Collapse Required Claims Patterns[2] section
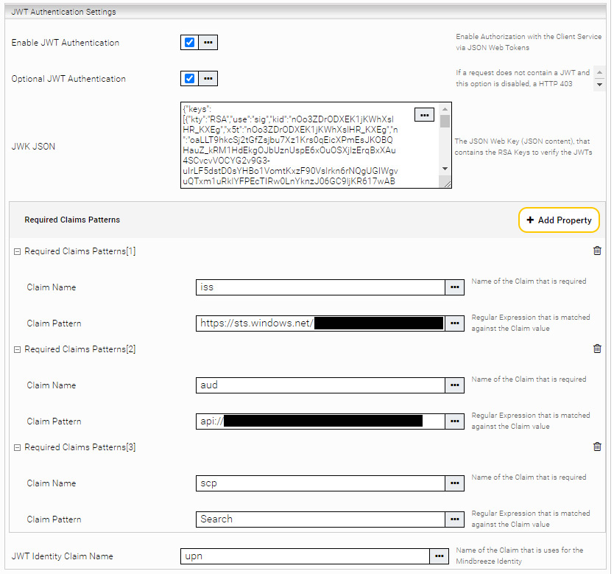Viewport: 614px width, 574px height. point(17,349)
